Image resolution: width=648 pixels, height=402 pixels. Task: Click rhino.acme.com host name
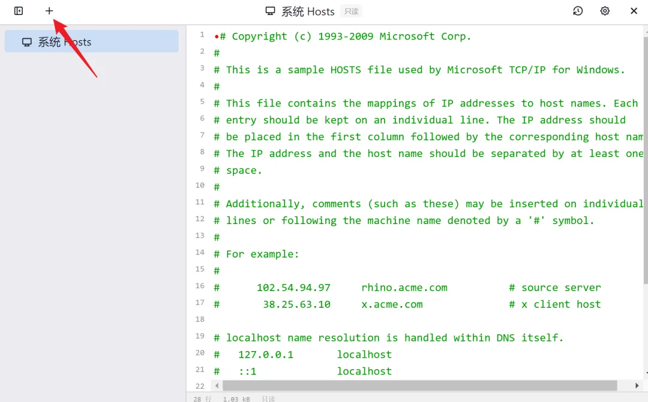(x=404, y=288)
